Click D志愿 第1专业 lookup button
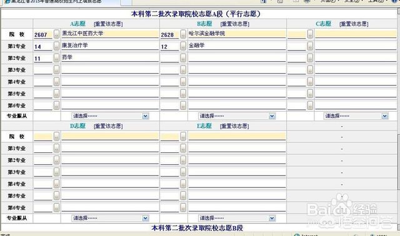The height and width of the screenshot is (236, 400). pyautogui.click(x=56, y=148)
